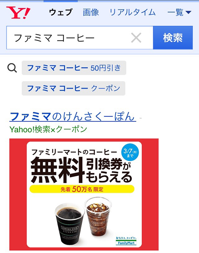Switch to the ウェブ tab

pyautogui.click(x=61, y=12)
